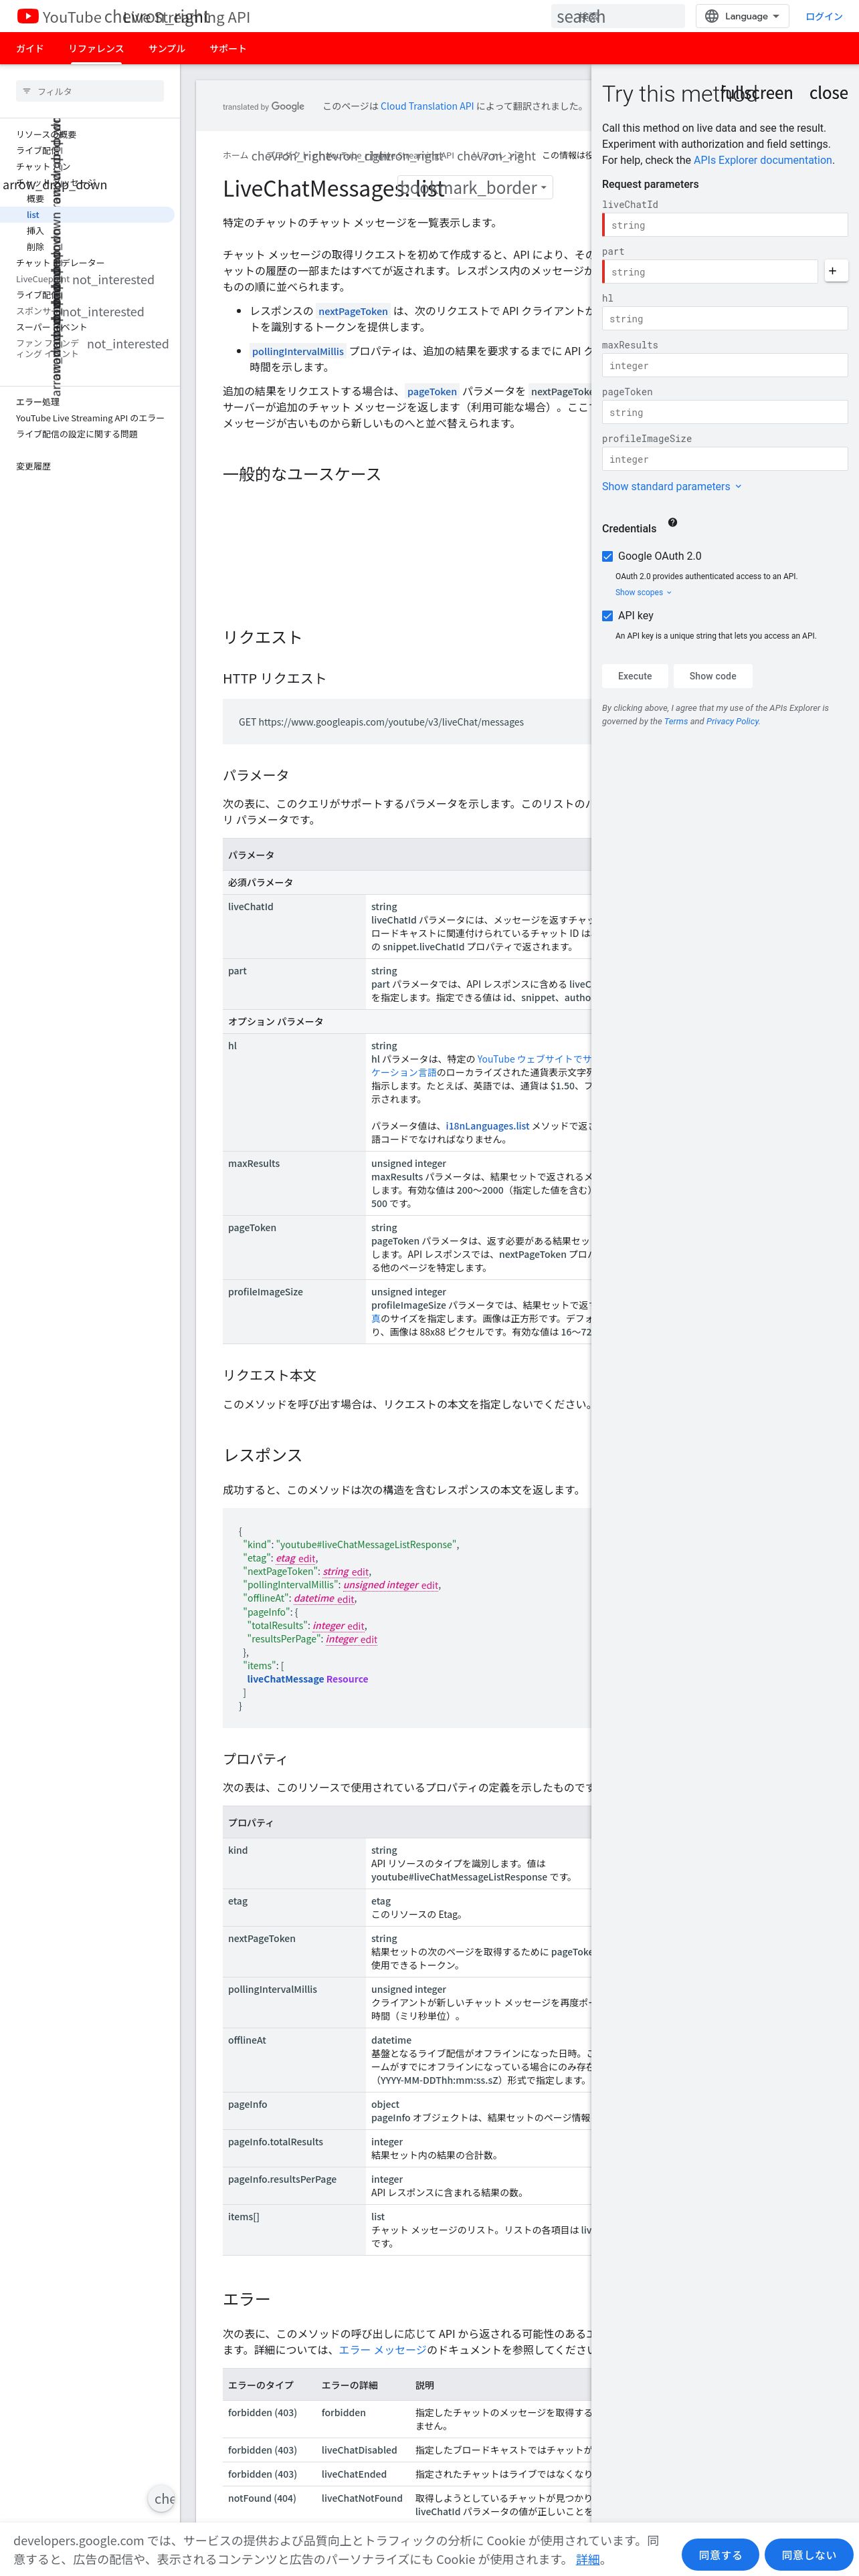859x2576 pixels.
Task: Collapse the arrow_drop_down section in the sidebar
Action: coord(55,185)
